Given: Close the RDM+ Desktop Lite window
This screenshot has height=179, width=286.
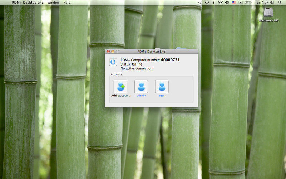Looking at the screenshot, I should 108,52.
